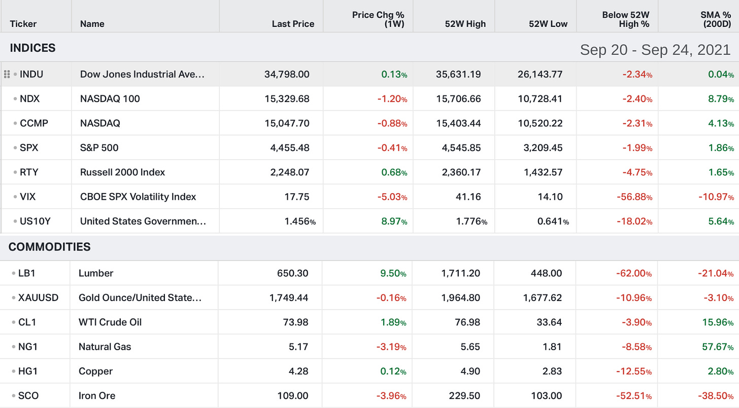Viewport: 739px width, 408px height.
Task: Click the below-high value -1.99%
Action: point(637,148)
